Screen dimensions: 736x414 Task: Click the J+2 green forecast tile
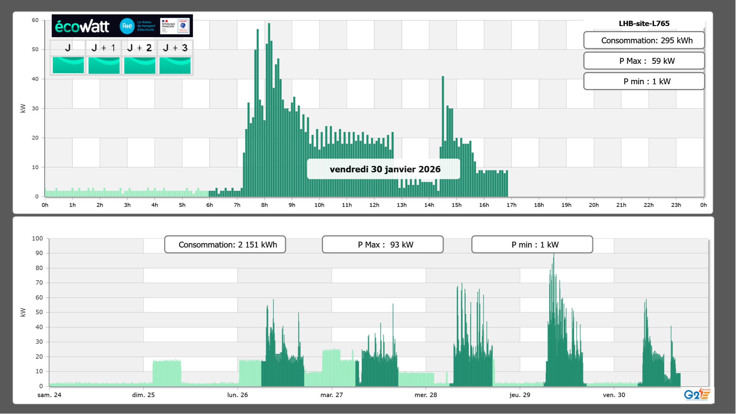click(x=140, y=65)
